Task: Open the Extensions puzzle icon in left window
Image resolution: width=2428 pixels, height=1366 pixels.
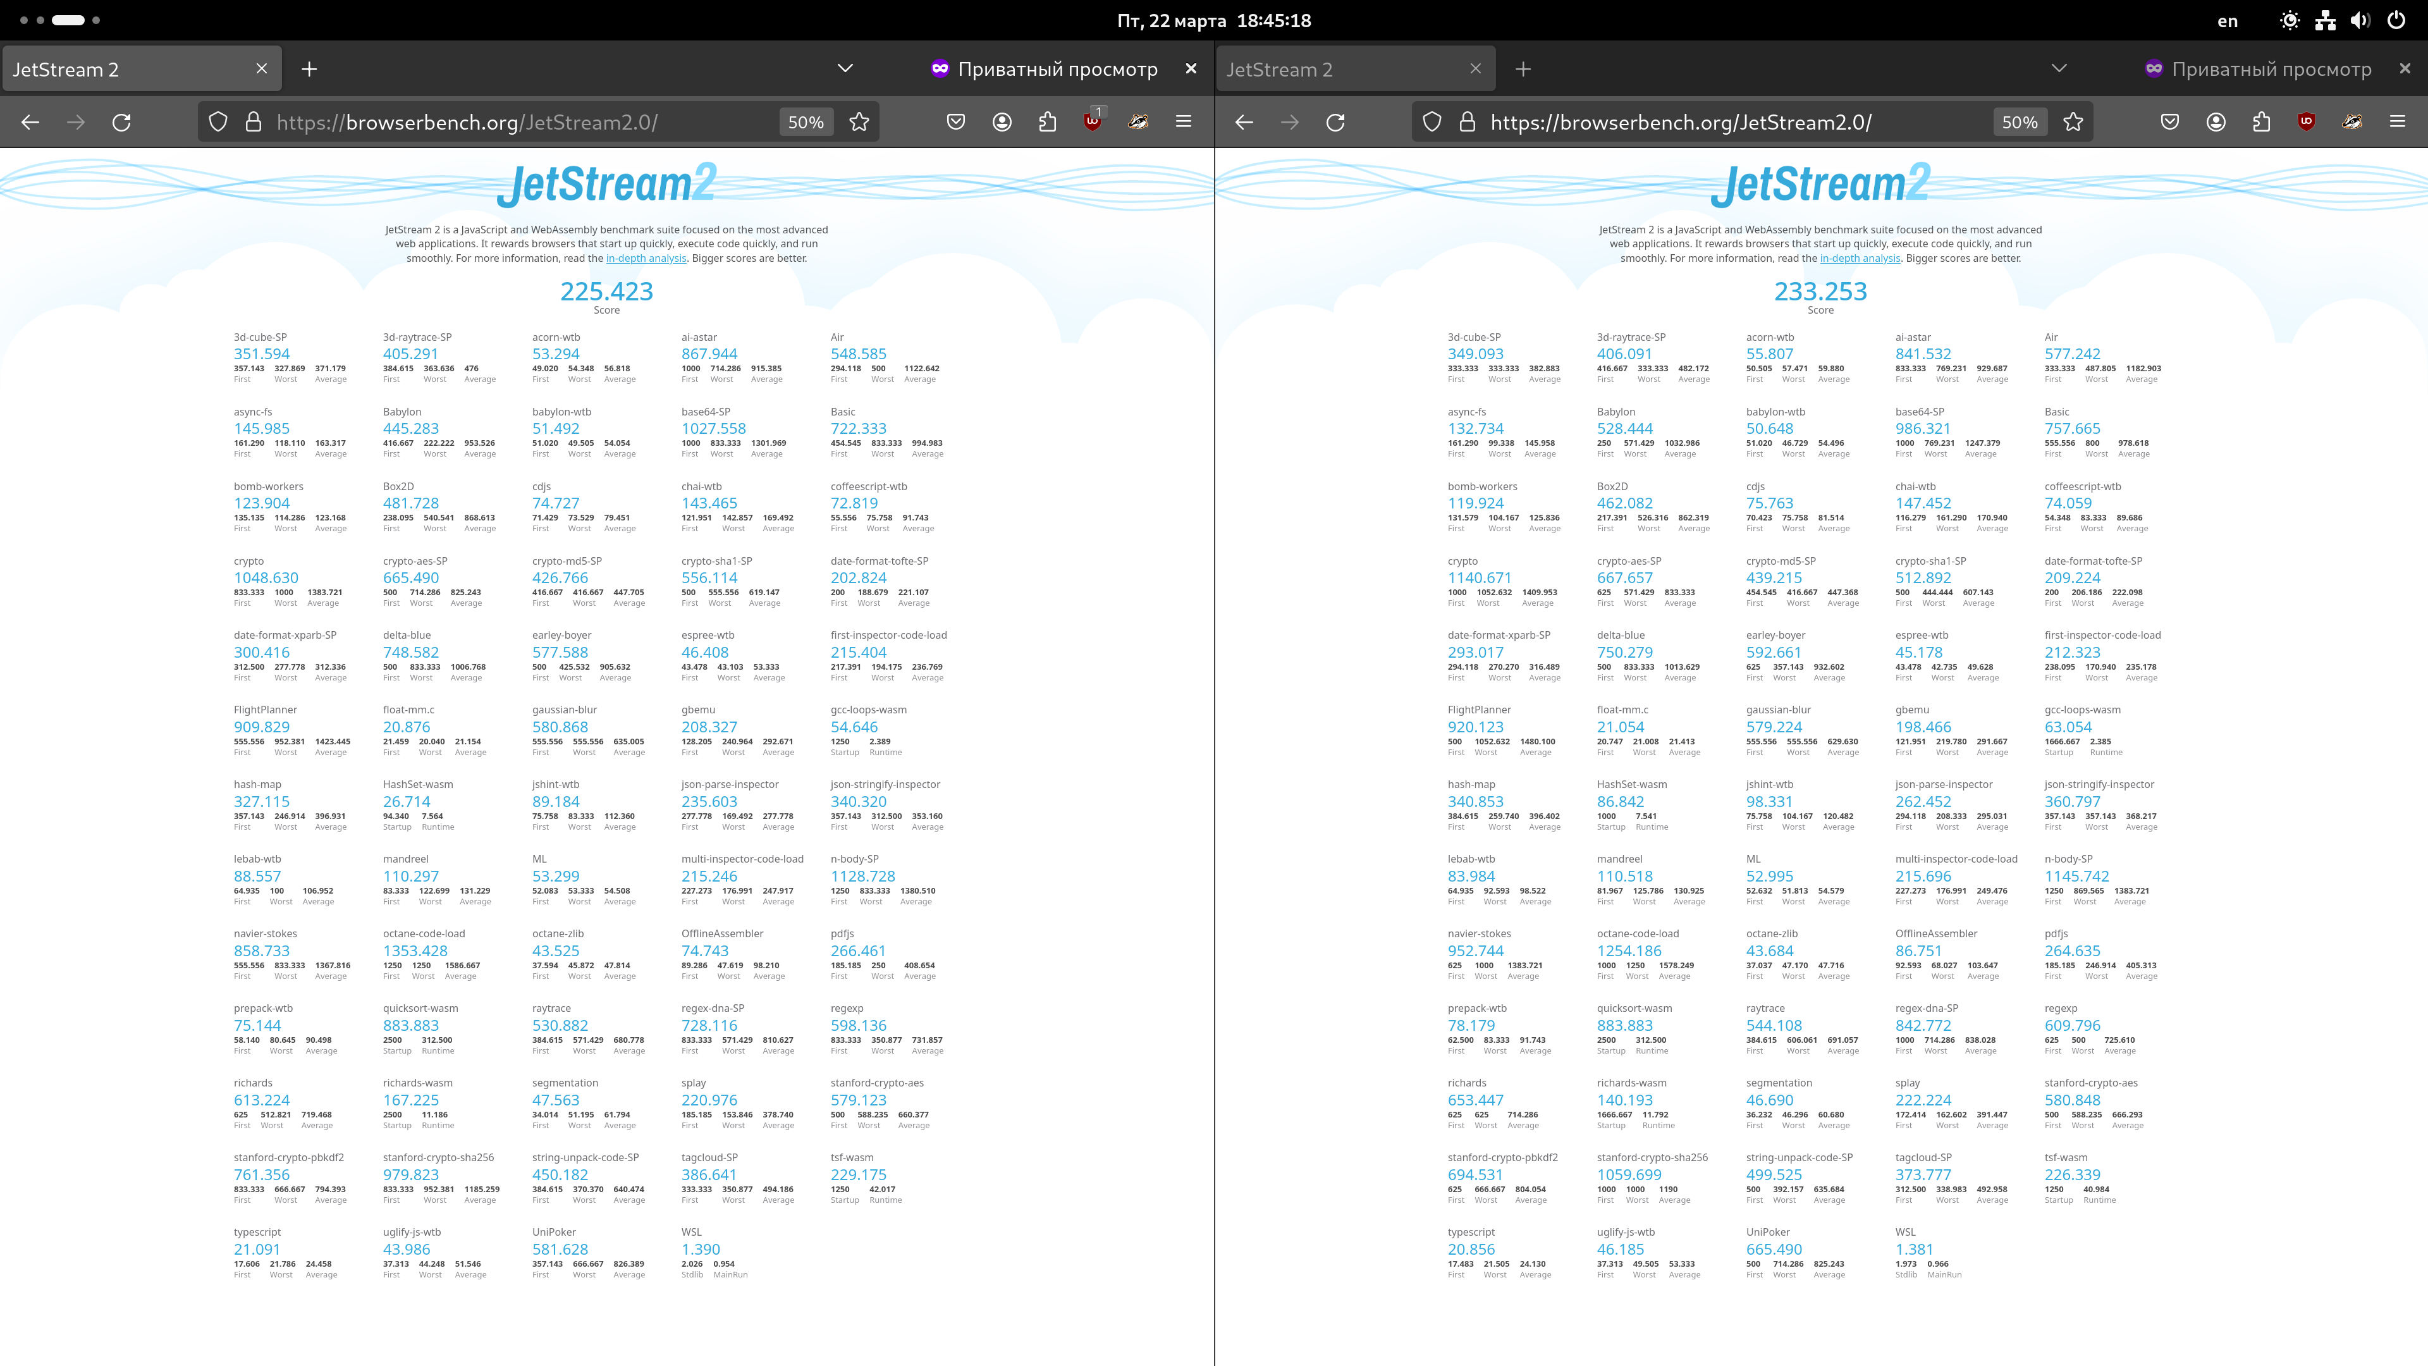Action: [1047, 121]
